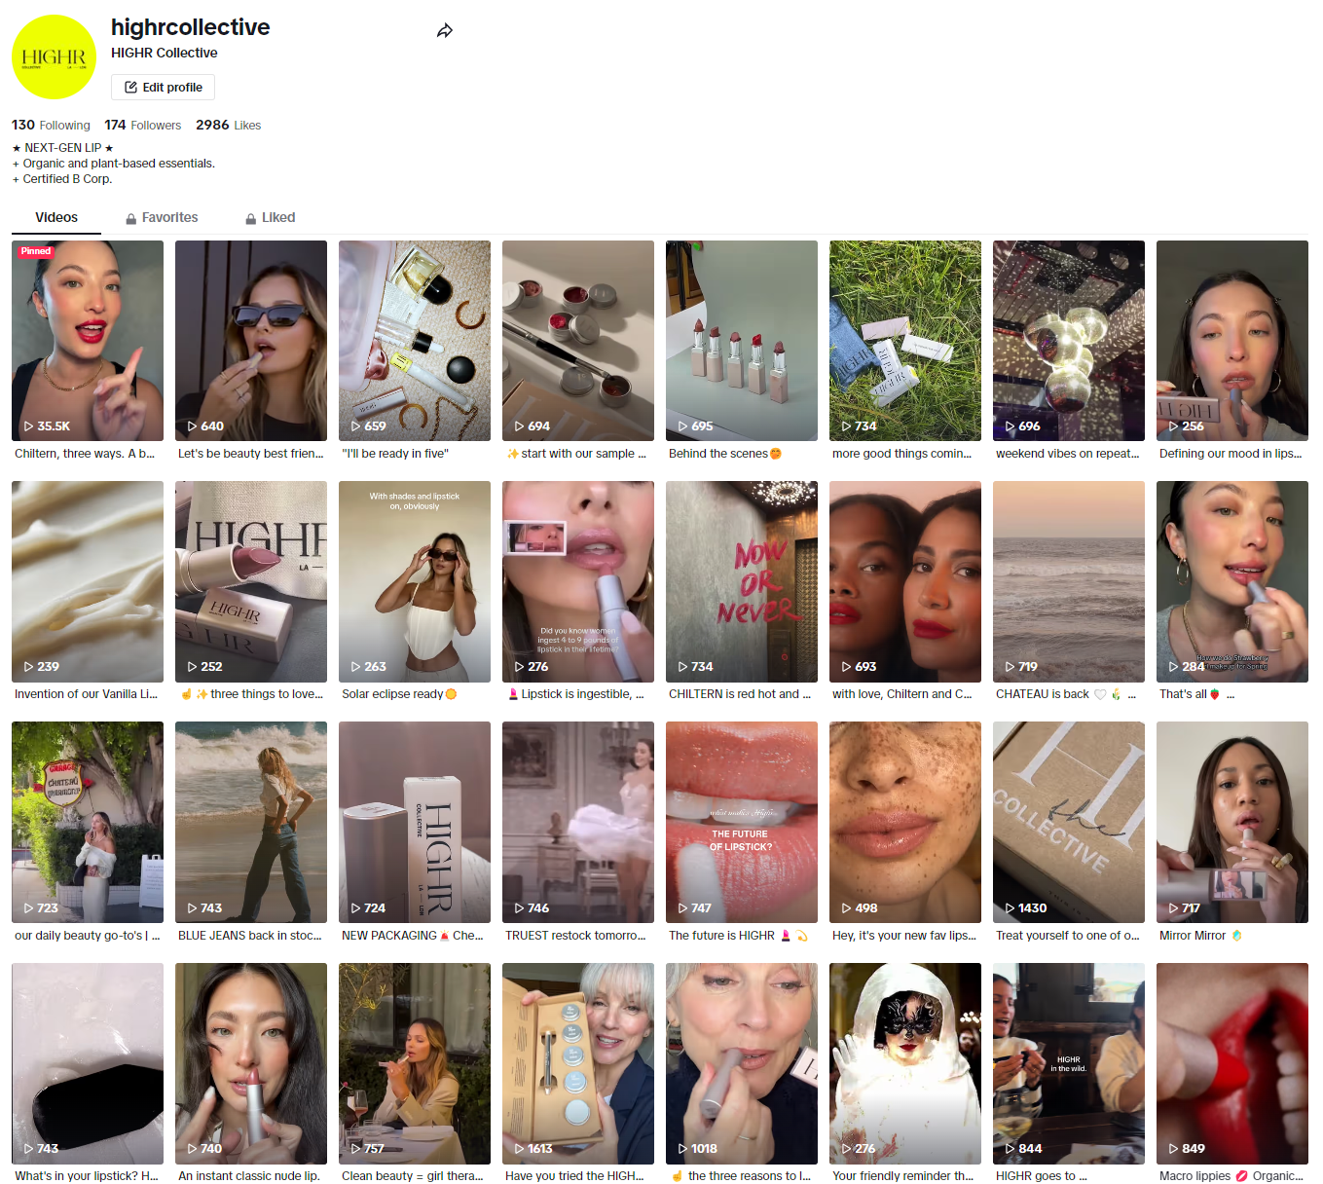
Task: Click the bio line "NEXT-GEN LIP"
Action: tap(63, 148)
